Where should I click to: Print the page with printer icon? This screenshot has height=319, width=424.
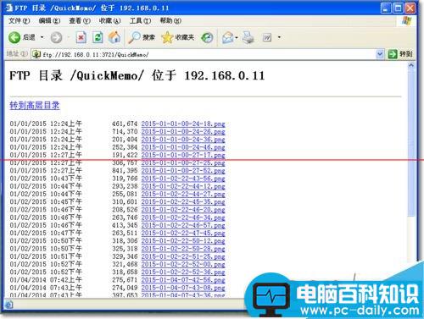click(x=248, y=37)
